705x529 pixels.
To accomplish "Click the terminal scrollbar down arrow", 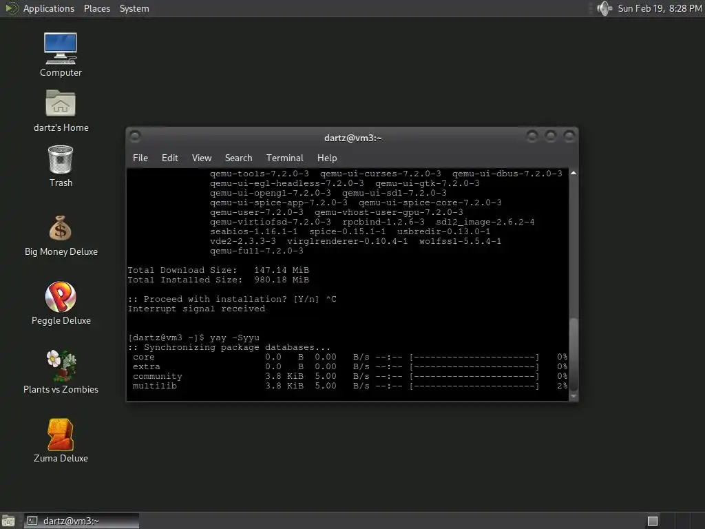I will coord(574,396).
